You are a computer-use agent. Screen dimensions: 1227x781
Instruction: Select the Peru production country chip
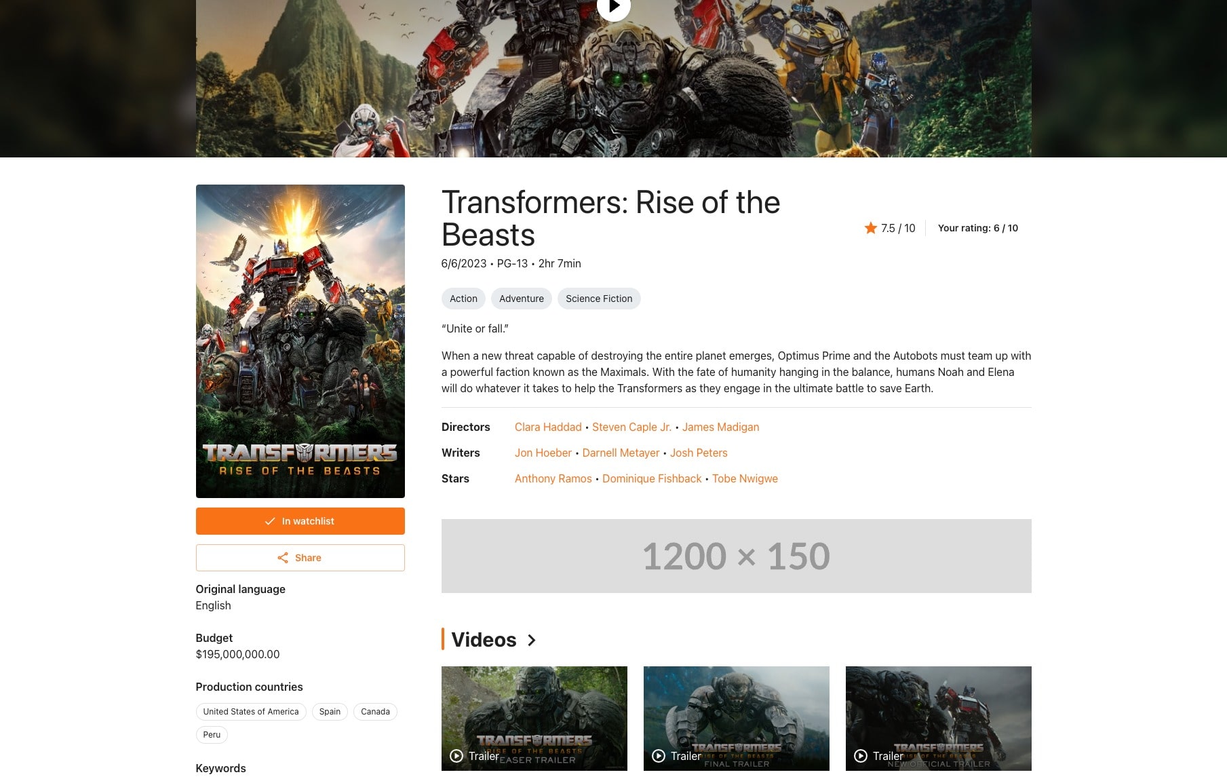(212, 735)
